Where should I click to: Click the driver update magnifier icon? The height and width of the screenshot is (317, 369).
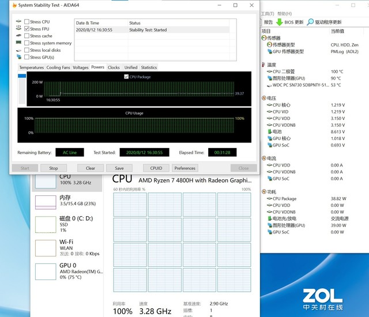[x=310, y=22]
